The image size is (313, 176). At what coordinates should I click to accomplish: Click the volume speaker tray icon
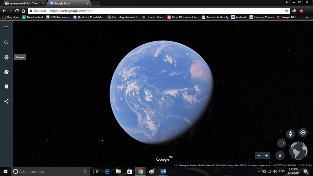click(275, 171)
